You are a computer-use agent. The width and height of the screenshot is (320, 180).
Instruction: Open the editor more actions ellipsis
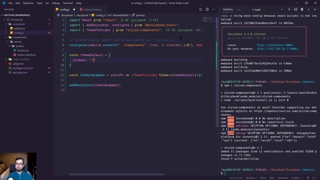tap(213, 9)
